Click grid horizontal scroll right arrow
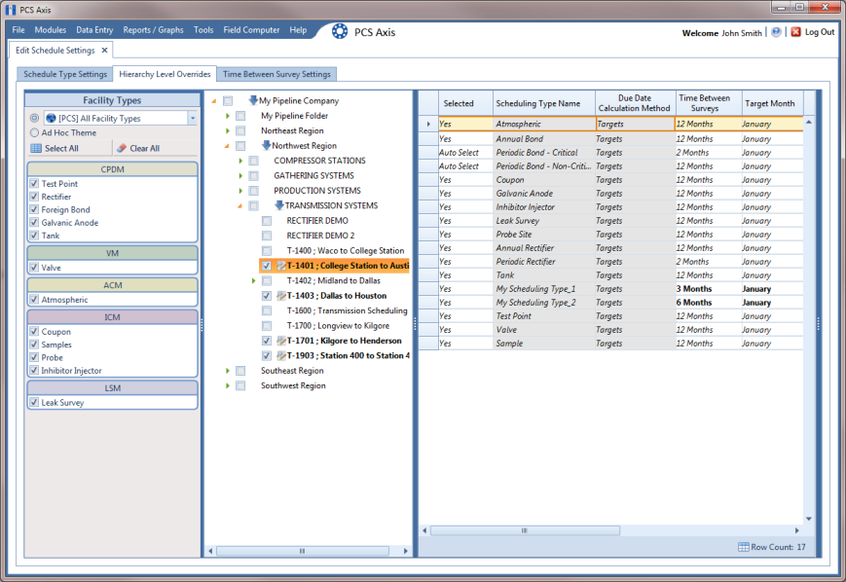The image size is (846, 582). pos(797,530)
